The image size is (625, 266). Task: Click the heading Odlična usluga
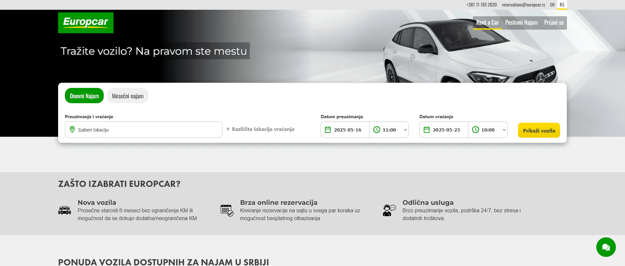click(428, 203)
